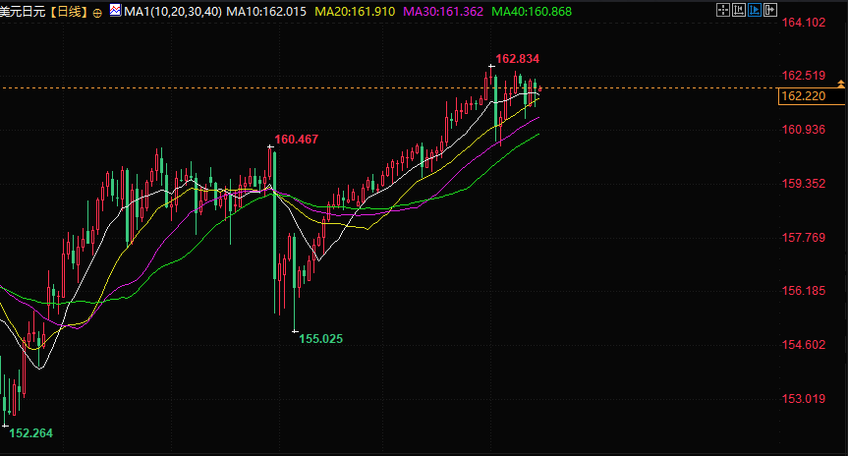The image size is (848, 456).
Task: Click the 164.102 price axis label
Action: point(804,23)
